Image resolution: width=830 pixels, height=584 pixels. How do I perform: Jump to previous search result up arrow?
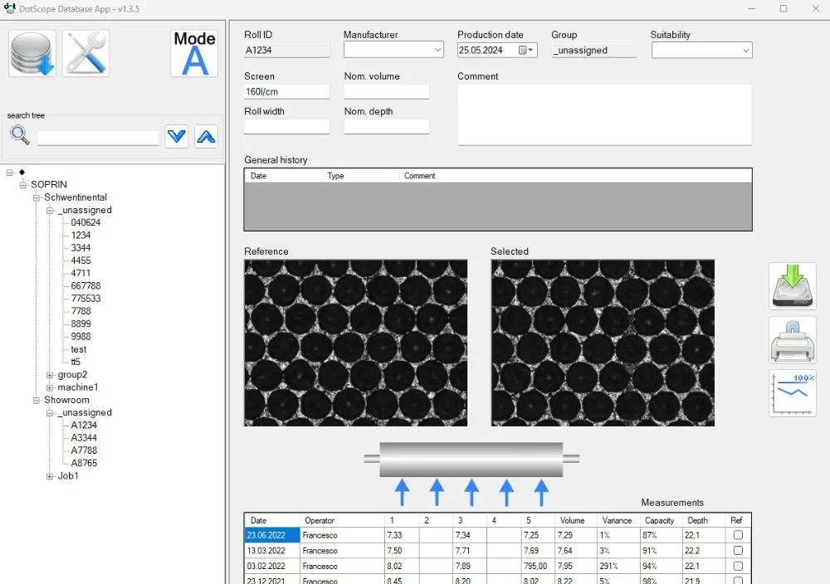tap(206, 137)
